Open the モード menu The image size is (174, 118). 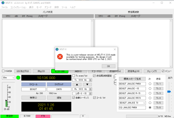39,7
